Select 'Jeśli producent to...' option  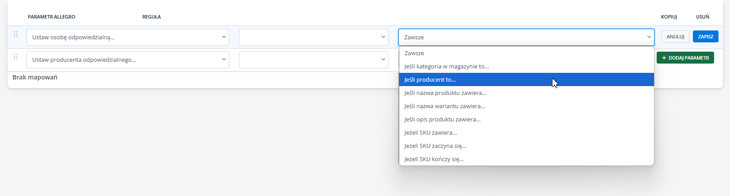pyautogui.click(x=526, y=79)
